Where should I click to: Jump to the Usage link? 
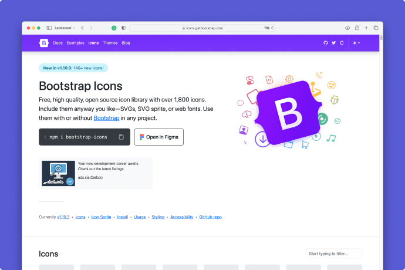point(140,217)
